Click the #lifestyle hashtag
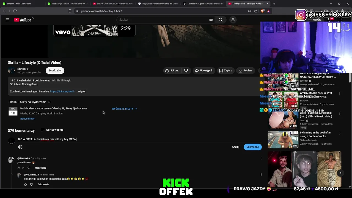The width and height of the screenshot is (352, 198). coord(66,80)
